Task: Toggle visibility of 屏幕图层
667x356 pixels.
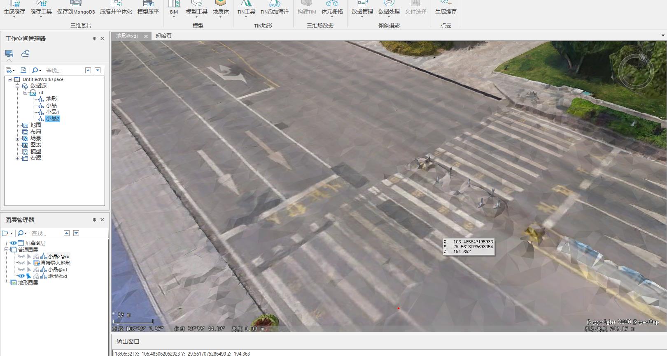Action: click(x=14, y=243)
